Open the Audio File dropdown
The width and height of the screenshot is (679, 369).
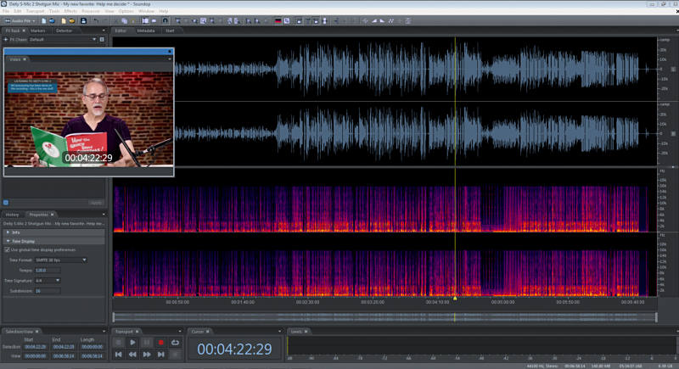coord(20,20)
